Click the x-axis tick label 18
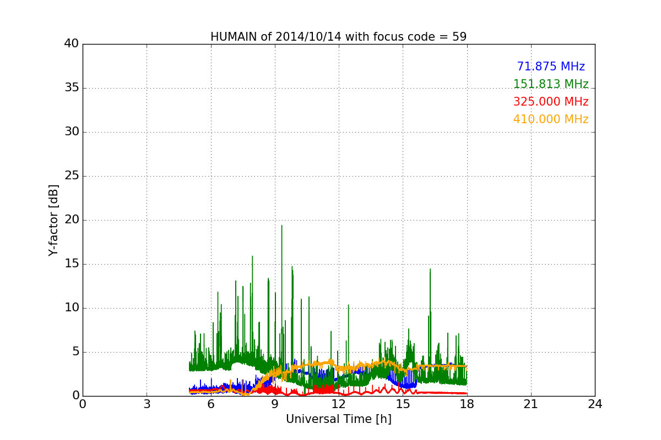Viewport: 661px width, 440px height. (467, 404)
